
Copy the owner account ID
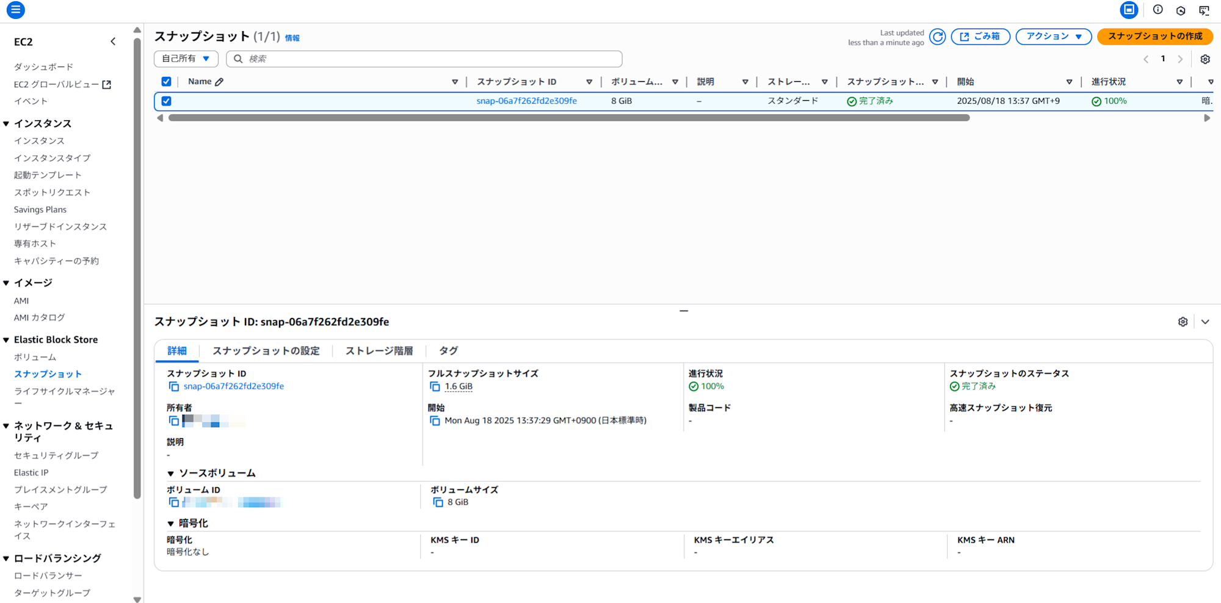tap(174, 421)
